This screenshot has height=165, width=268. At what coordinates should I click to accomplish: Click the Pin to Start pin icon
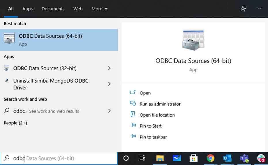[133, 125]
